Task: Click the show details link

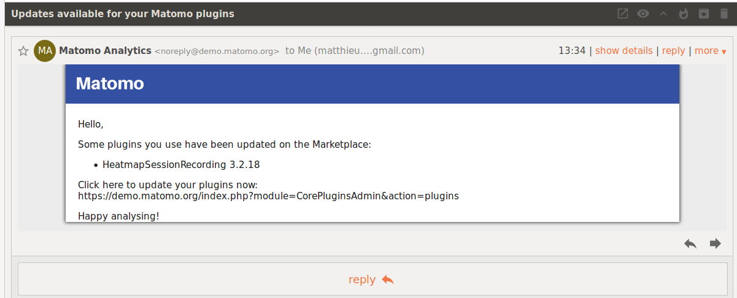Action: (x=624, y=51)
